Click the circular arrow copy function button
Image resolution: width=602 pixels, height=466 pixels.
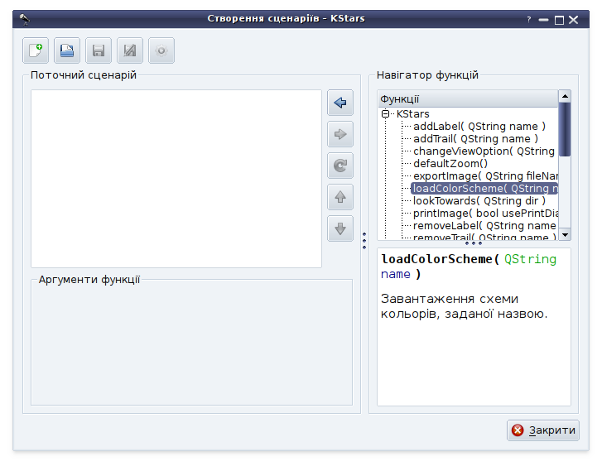[340, 166]
